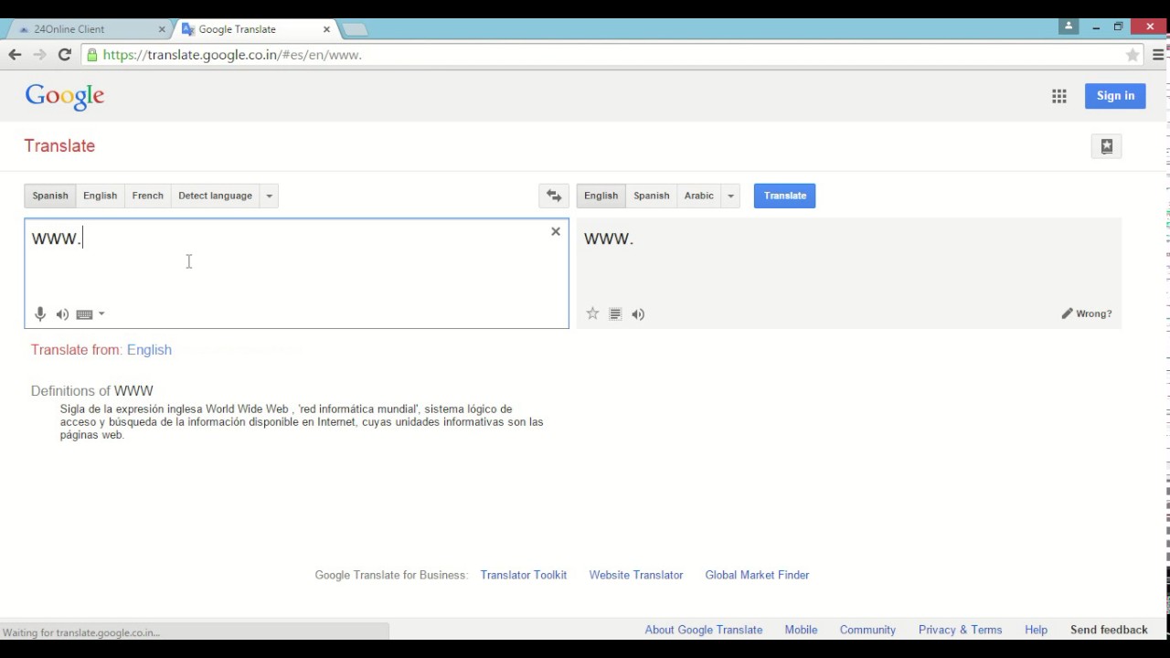Click the address bar URL

click(x=232, y=55)
